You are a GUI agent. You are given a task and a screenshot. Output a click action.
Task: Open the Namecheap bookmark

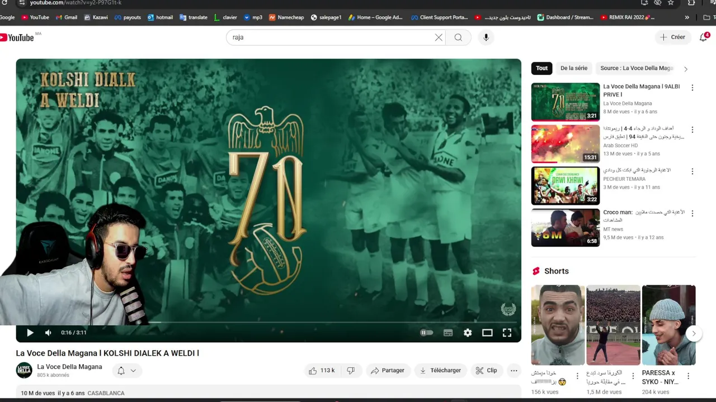point(286,17)
